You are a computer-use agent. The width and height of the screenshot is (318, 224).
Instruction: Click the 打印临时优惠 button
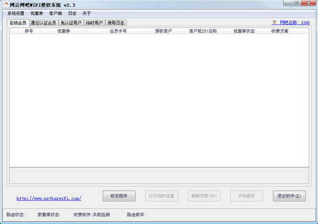tap(161, 196)
